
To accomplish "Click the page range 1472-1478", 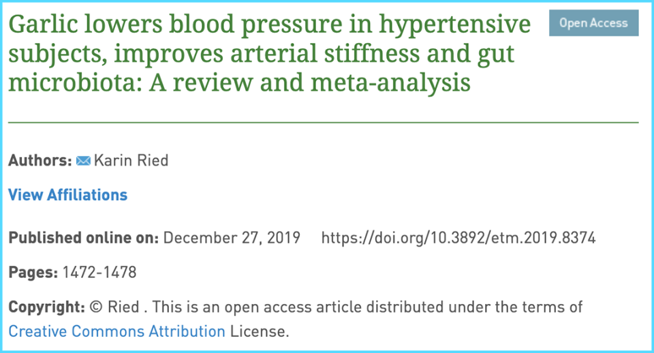I will (x=99, y=273).
